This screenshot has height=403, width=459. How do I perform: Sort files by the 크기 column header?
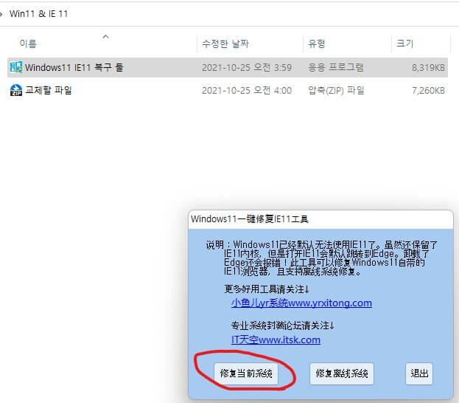click(405, 44)
